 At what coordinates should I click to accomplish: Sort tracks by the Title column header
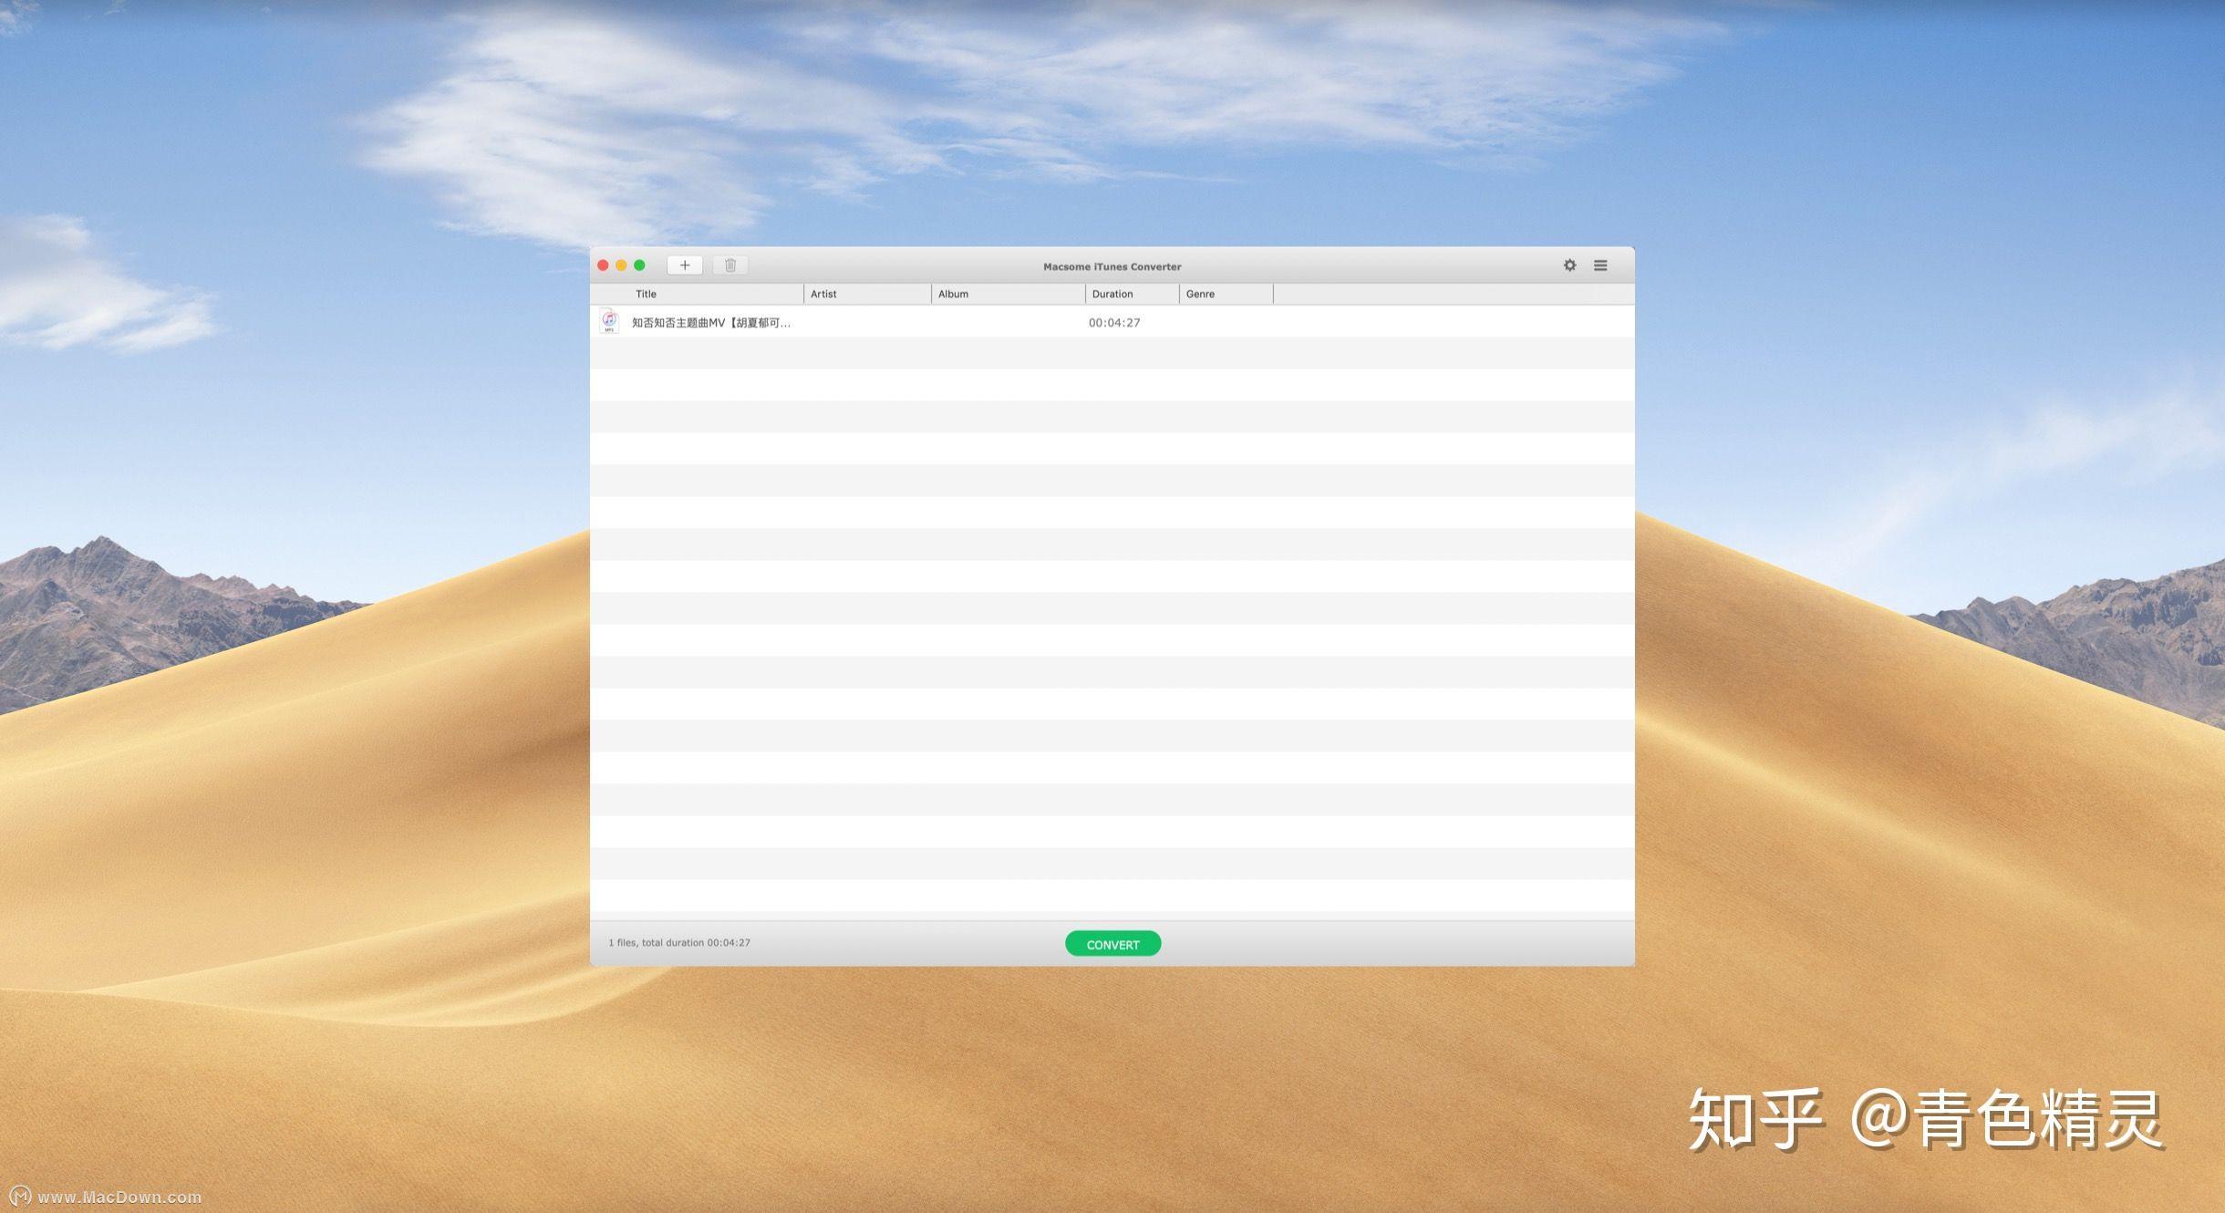click(x=647, y=293)
